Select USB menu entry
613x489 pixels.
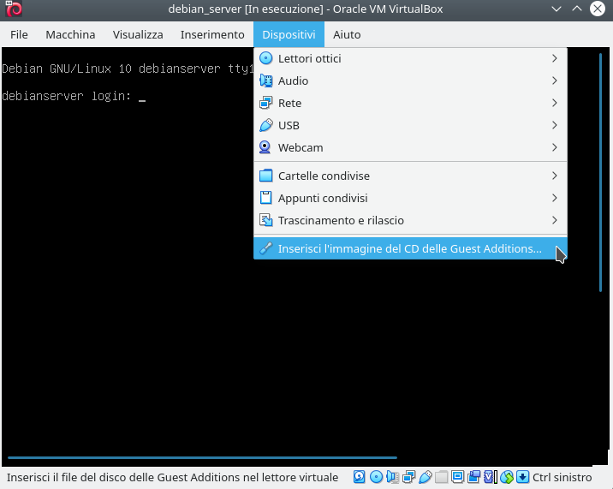410,126
